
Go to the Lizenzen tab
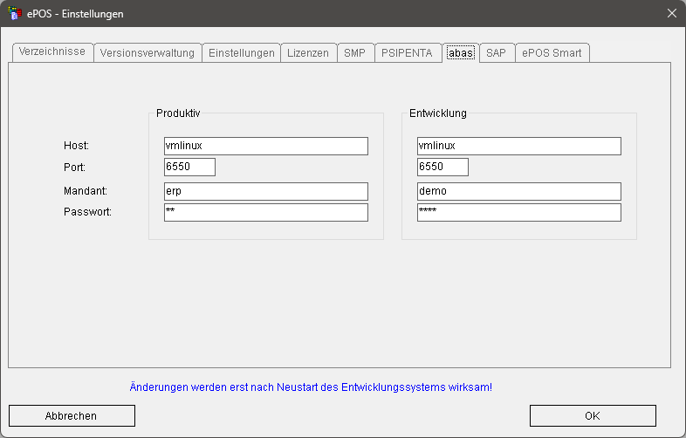(308, 53)
